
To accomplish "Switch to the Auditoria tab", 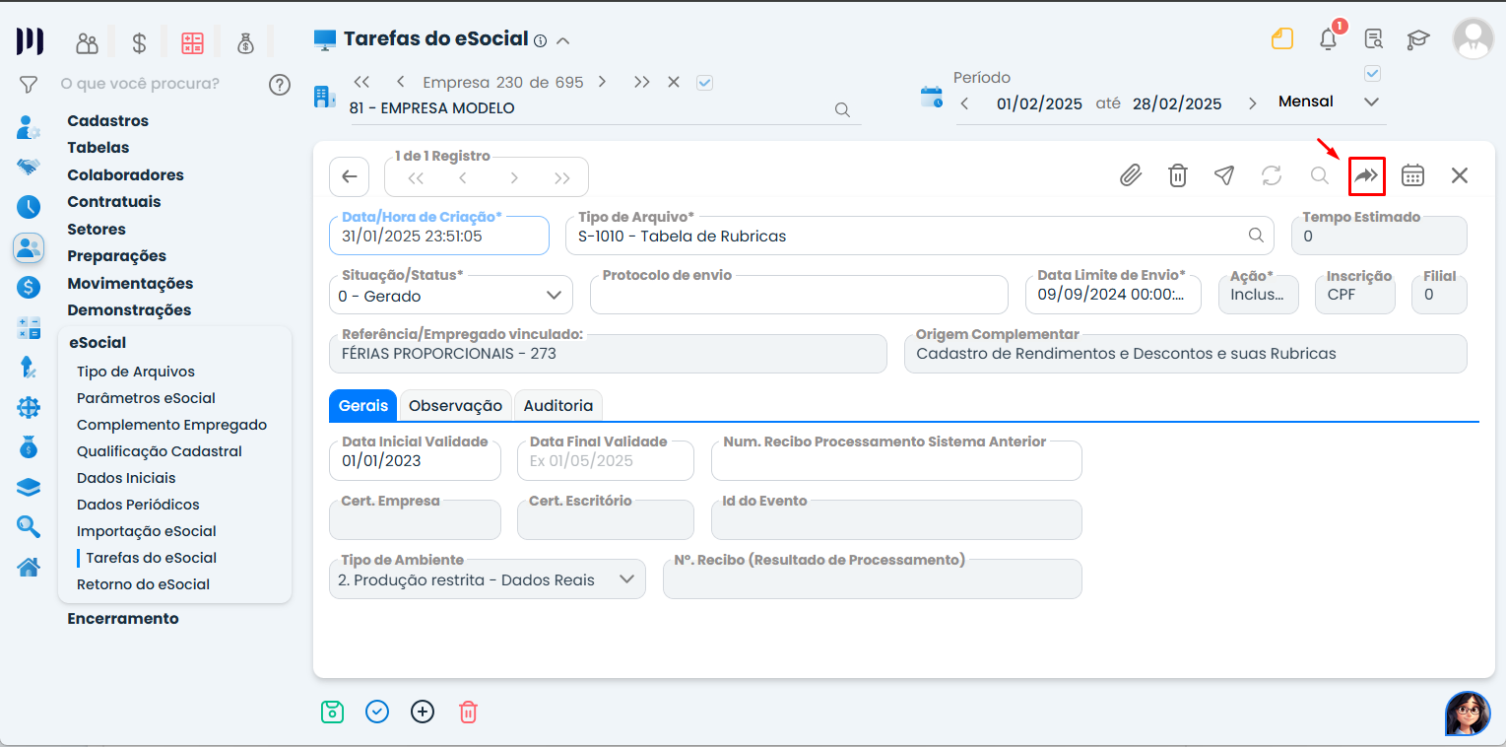I will click(x=557, y=405).
